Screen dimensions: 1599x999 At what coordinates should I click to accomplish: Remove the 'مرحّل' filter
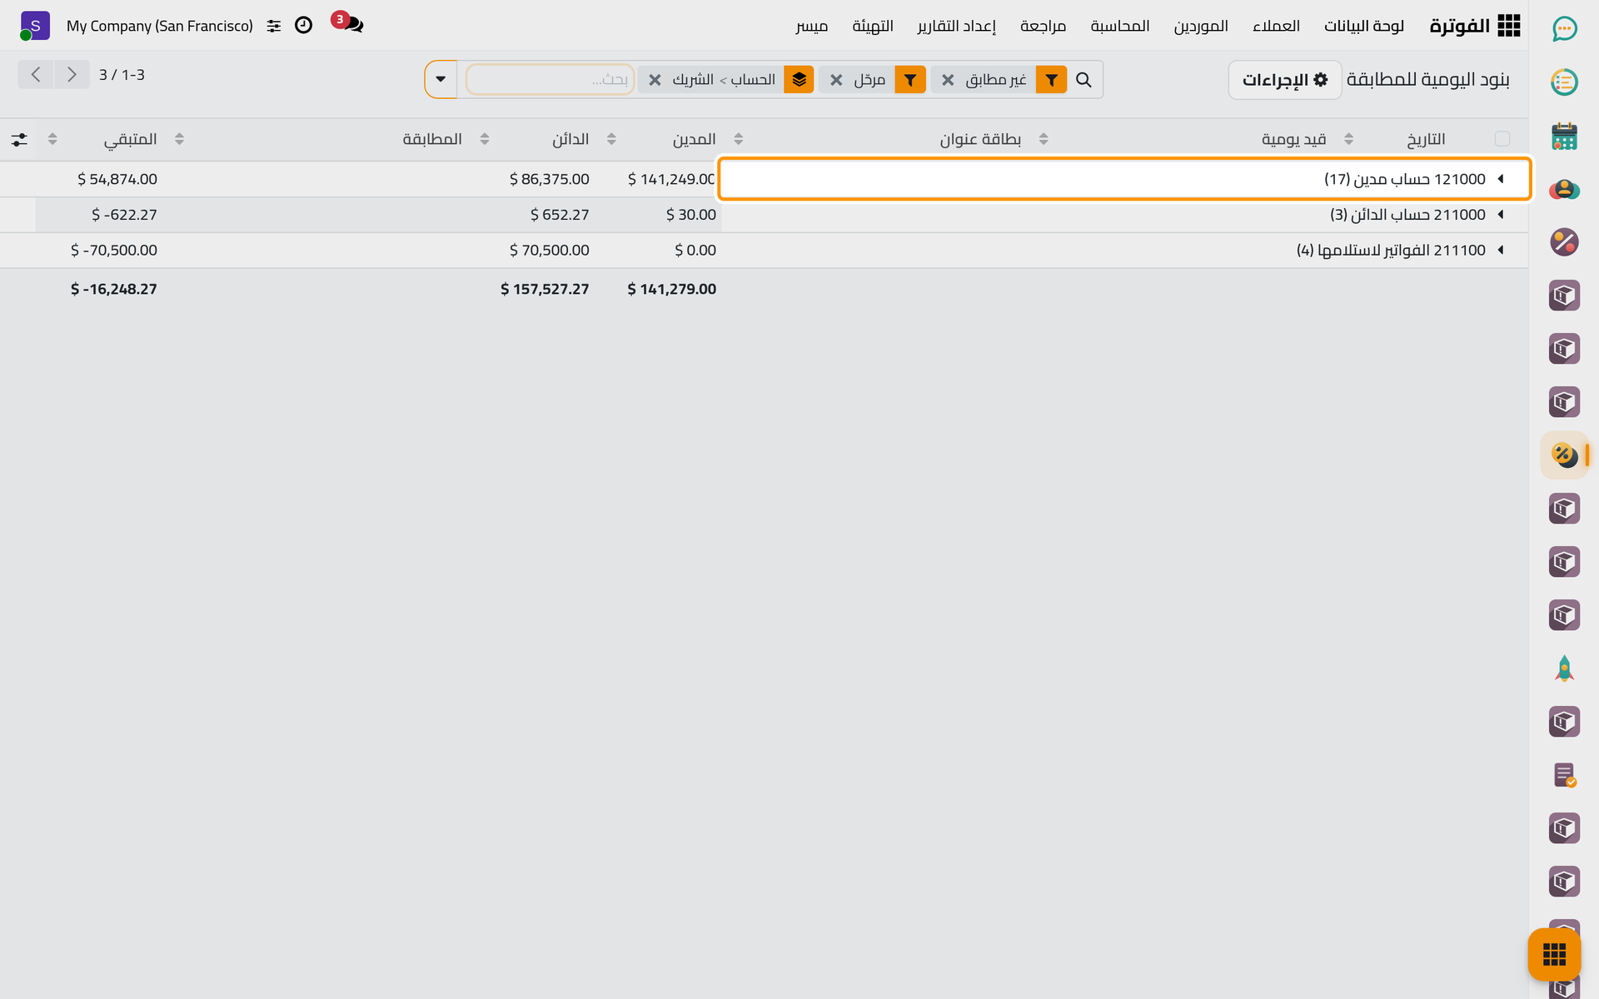pos(836,80)
